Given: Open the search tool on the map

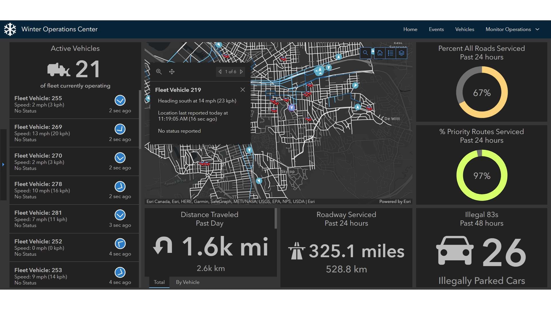Looking at the screenshot, I should tap(366, 53).
